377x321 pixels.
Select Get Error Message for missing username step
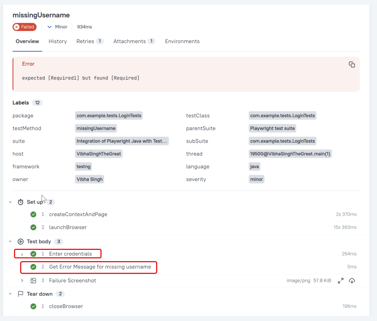[100, 267]
